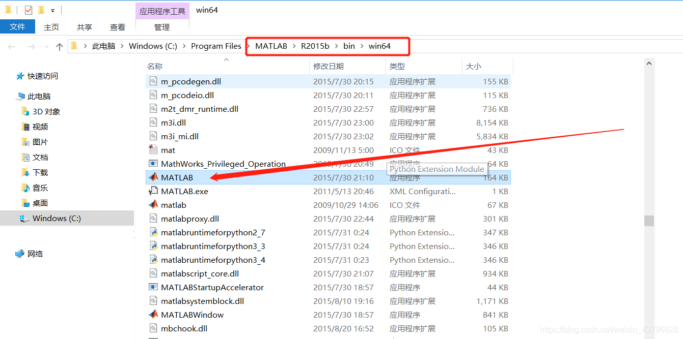Click the Pictures folder icon in sidebar

tap(25, 142)
